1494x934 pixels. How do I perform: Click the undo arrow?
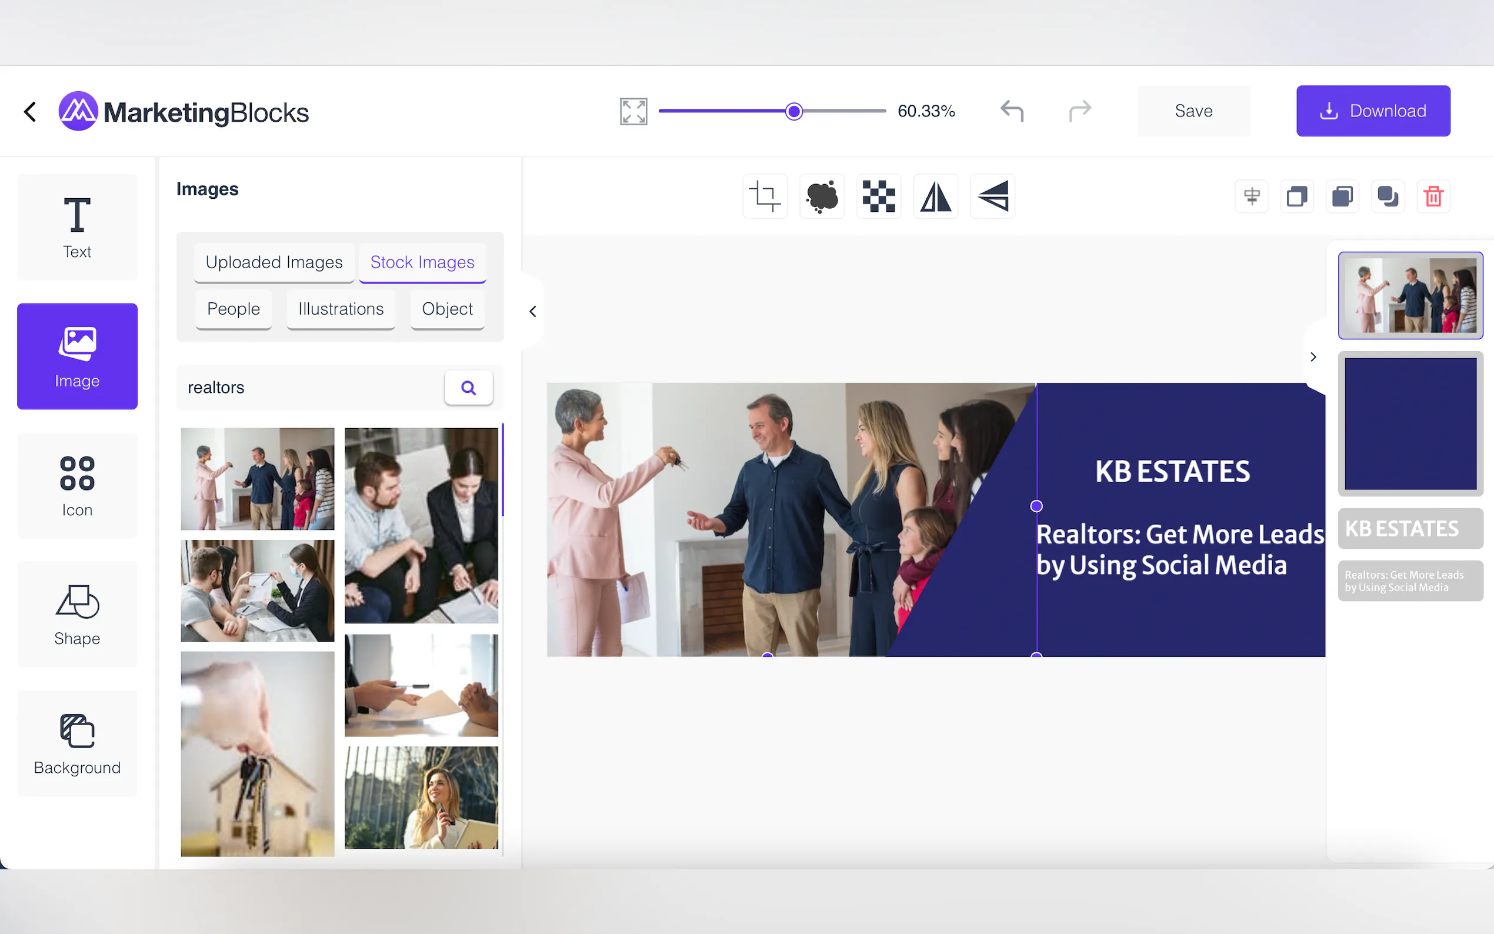point(1012,111)
